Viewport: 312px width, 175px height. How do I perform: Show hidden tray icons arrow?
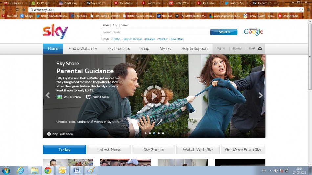click(x=270, y=171)
